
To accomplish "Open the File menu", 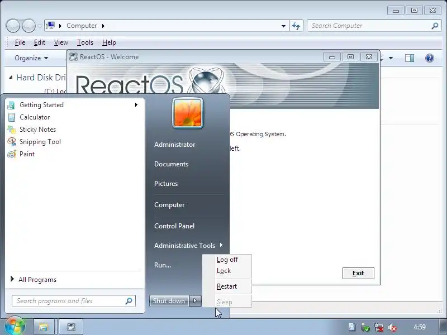I will [x=20, y=42].
